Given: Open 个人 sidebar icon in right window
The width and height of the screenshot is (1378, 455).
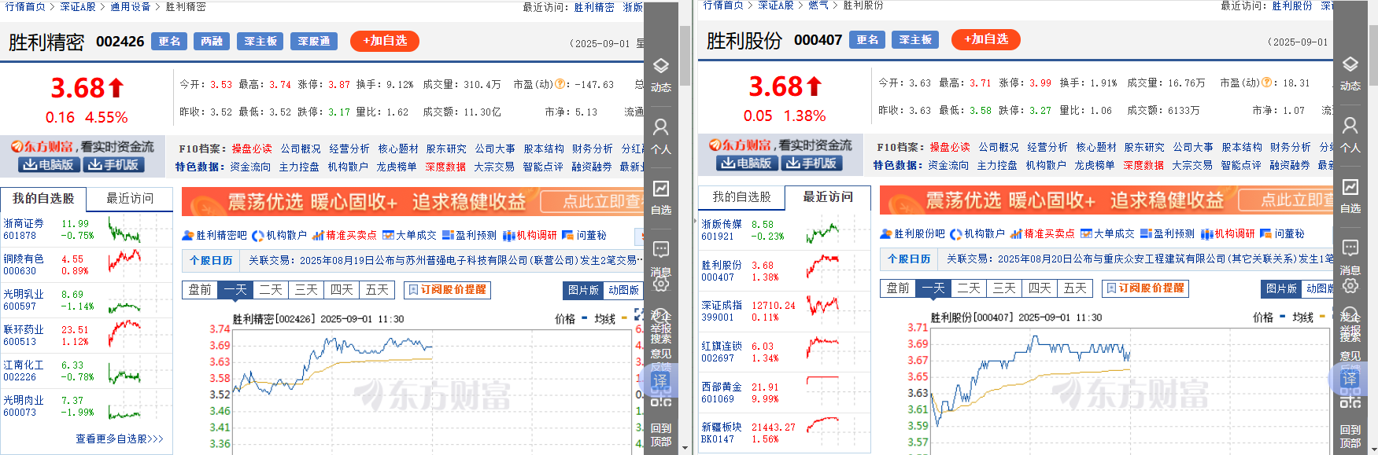Looking at the screenshot, I should click(x=1350, y=134).
